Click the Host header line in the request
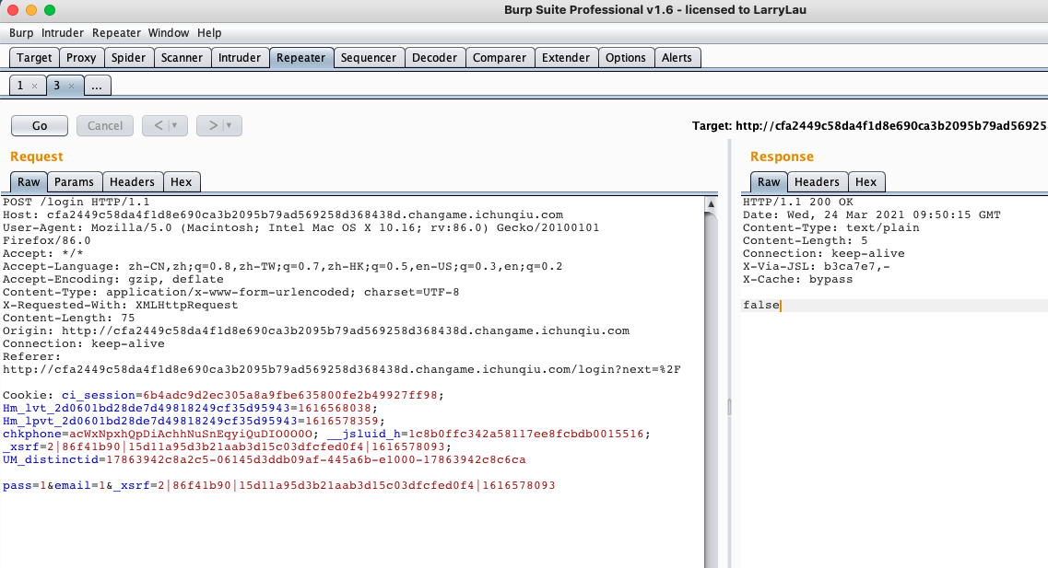Screen dimensions: 1048x568 click(283, 214)
